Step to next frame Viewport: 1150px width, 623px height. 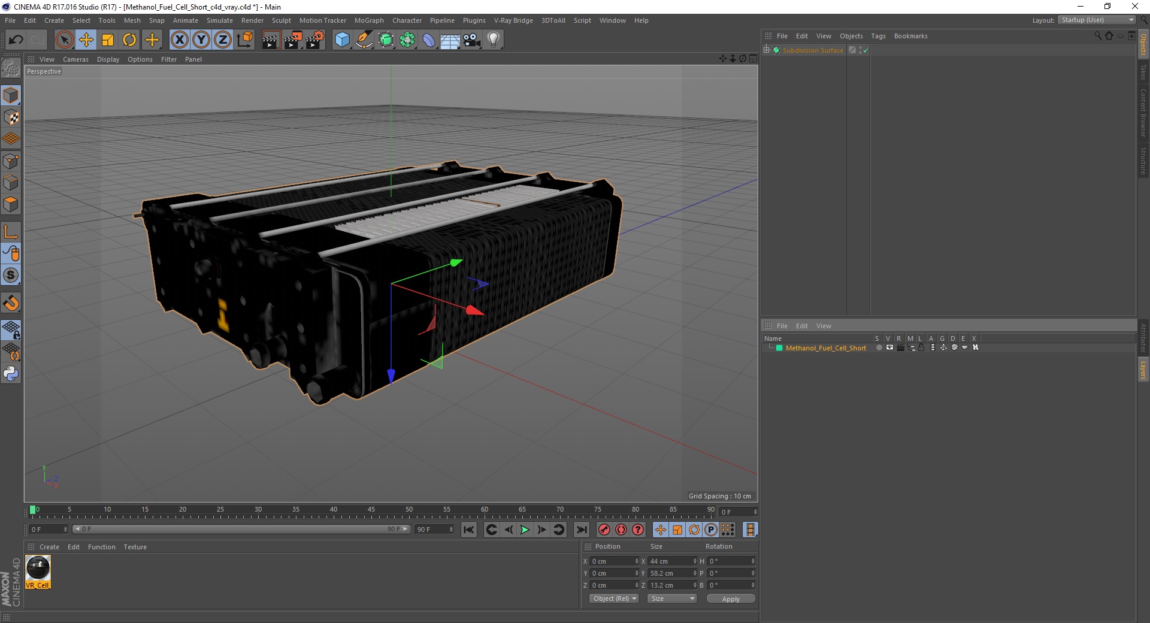541,530
